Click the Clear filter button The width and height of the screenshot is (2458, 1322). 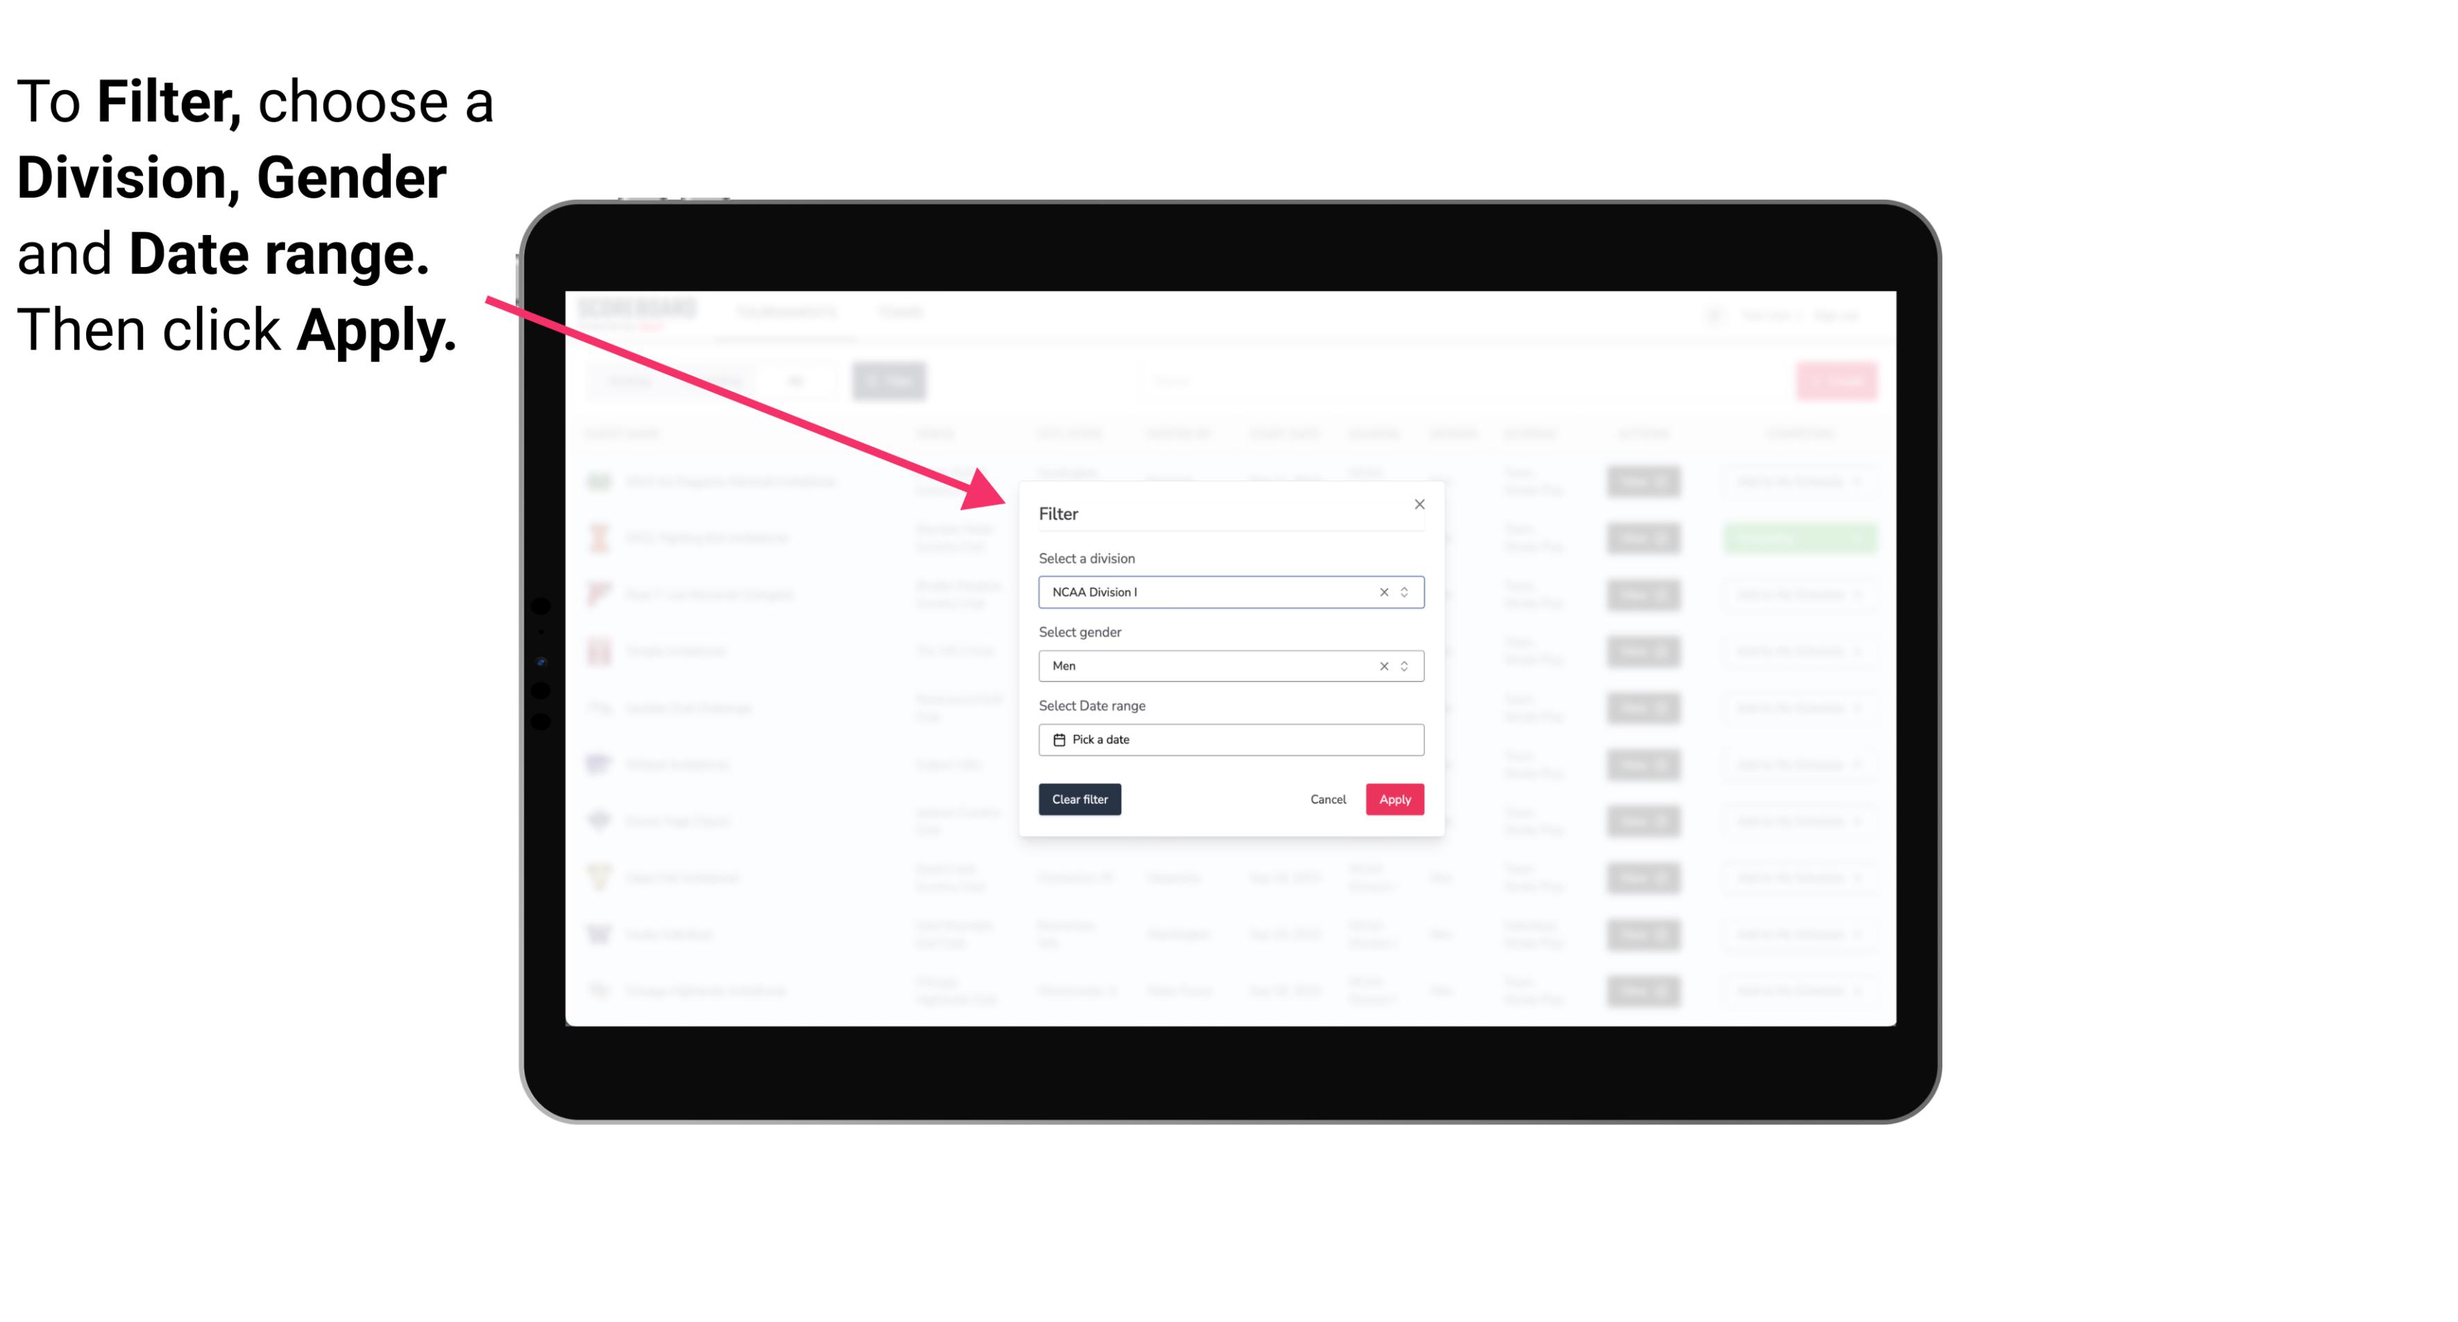(x=1080, y=800)
